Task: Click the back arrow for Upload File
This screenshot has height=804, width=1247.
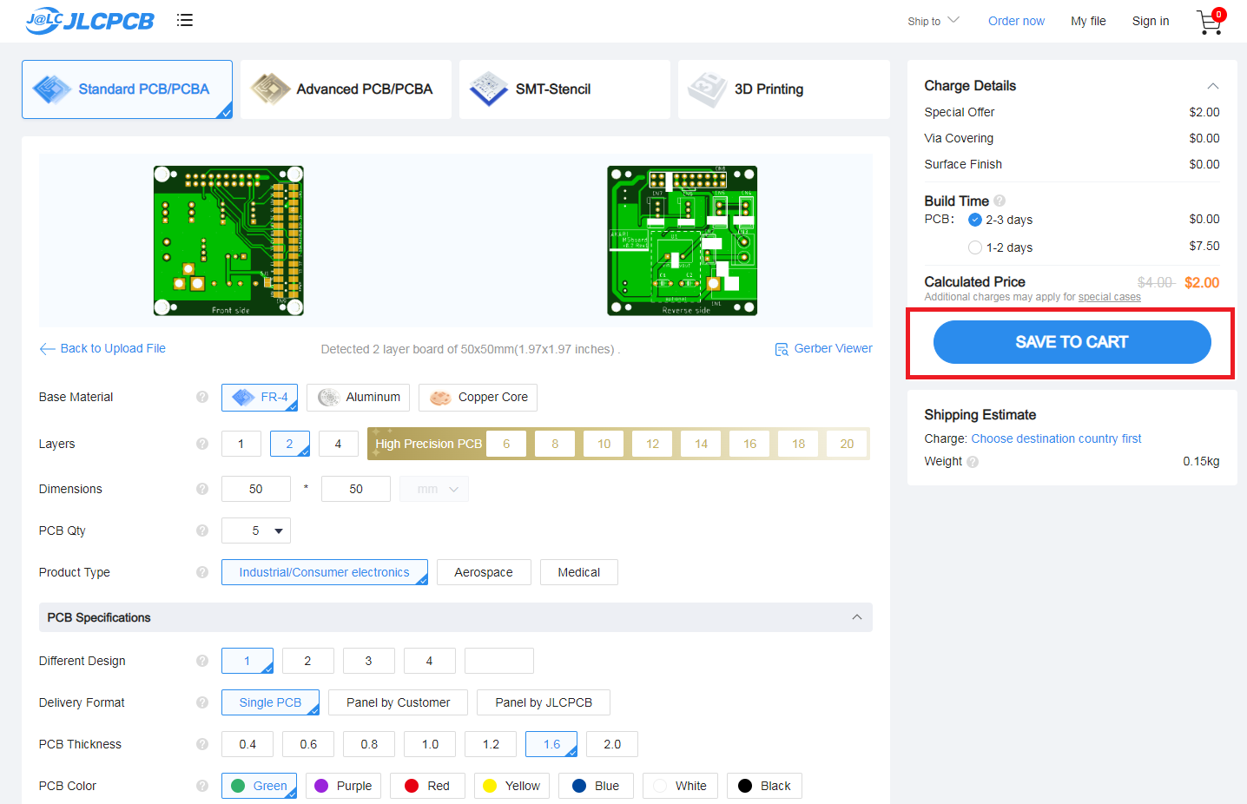Action: [47, 349]
